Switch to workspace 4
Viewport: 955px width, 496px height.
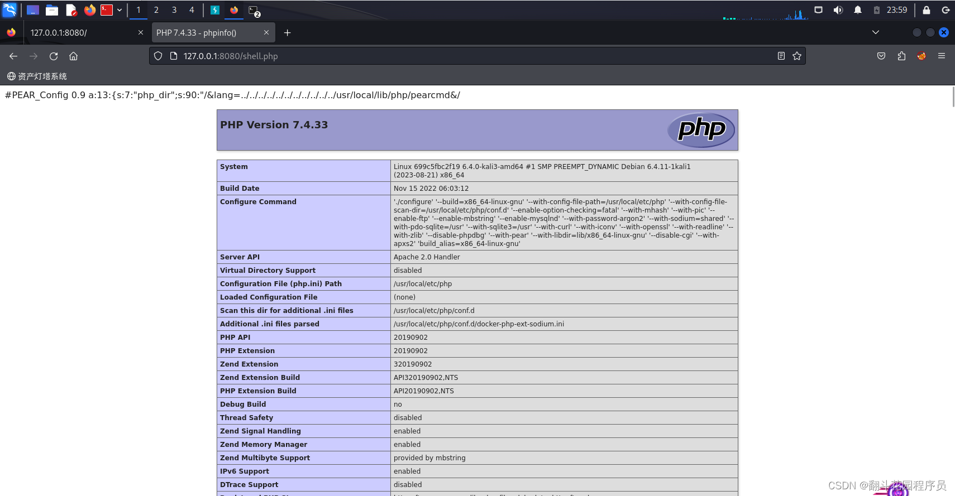tap(192, 10)
